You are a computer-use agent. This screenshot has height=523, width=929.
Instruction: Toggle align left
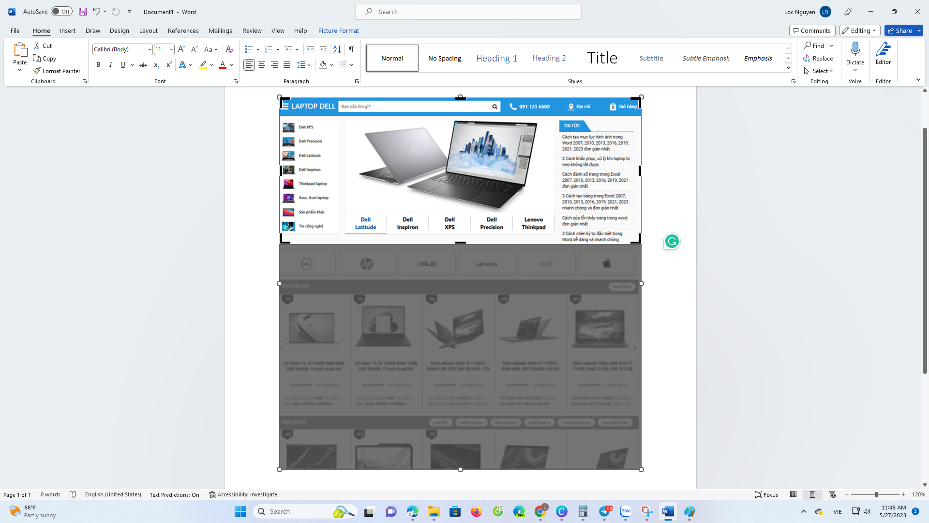(x=249, y=65)
